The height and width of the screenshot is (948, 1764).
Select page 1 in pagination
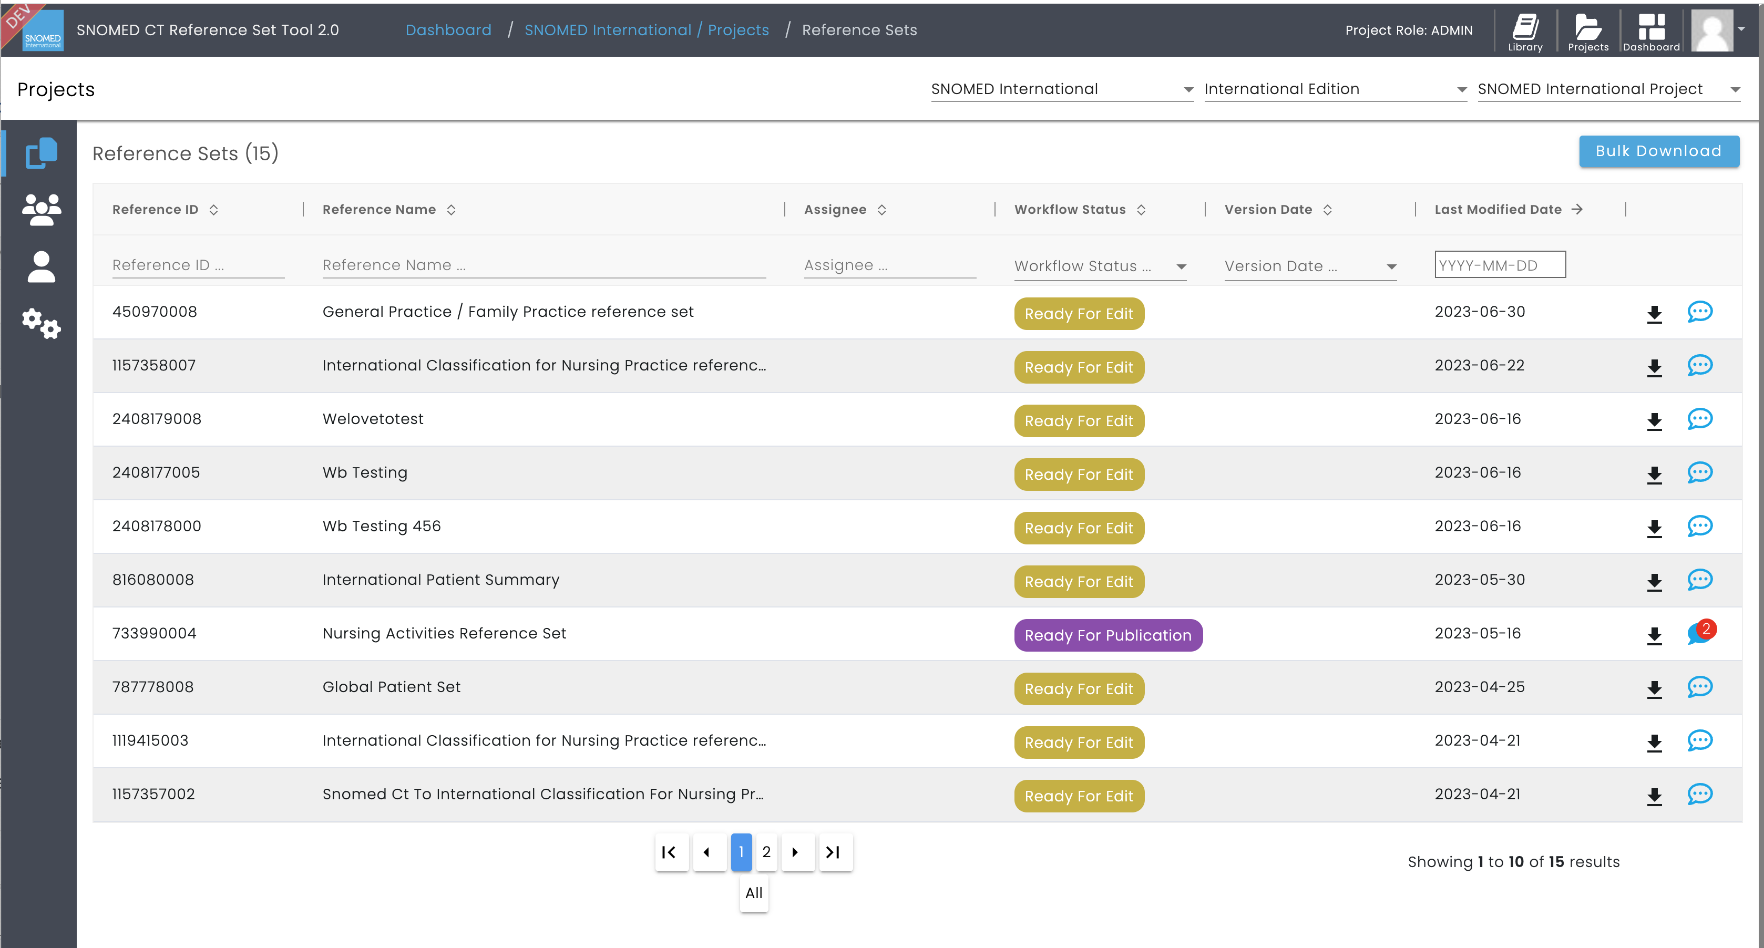coord(741,852)
